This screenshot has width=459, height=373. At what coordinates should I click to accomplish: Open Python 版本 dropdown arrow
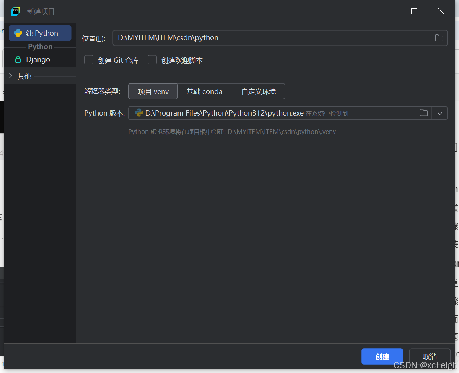pyautogui.click(x=440, y=113)
